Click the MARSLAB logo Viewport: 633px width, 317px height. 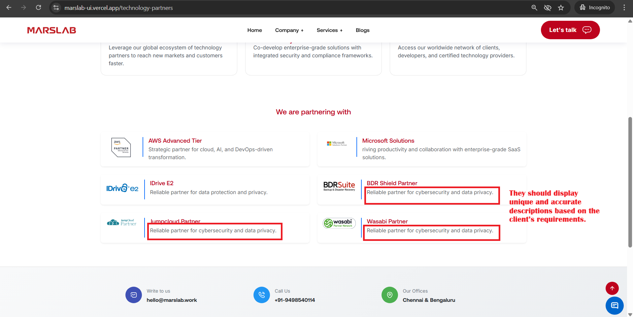[x=51, y=30]
